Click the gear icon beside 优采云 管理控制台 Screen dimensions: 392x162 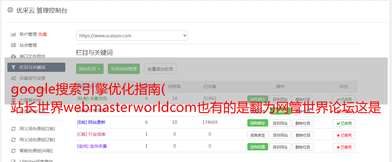(10, 10)
